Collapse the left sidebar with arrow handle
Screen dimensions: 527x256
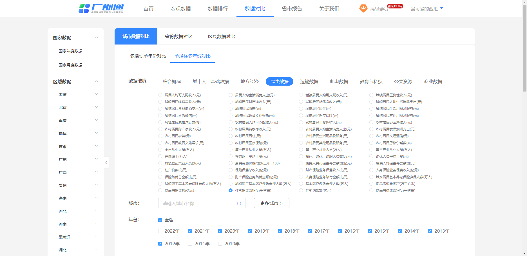point(106,162)
